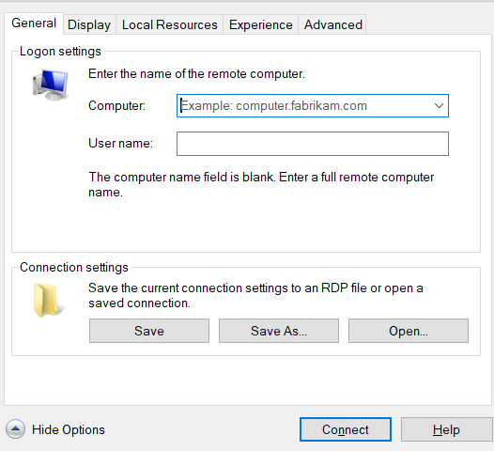Click into the User name field
The width and height of the screenshot is (494, 451).
313,144
